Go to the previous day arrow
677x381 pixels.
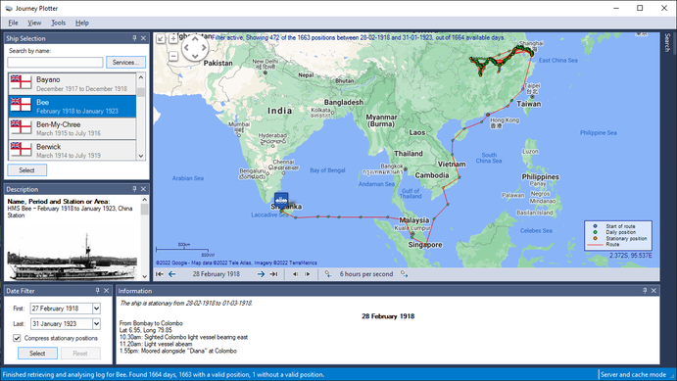pos(171,274)
